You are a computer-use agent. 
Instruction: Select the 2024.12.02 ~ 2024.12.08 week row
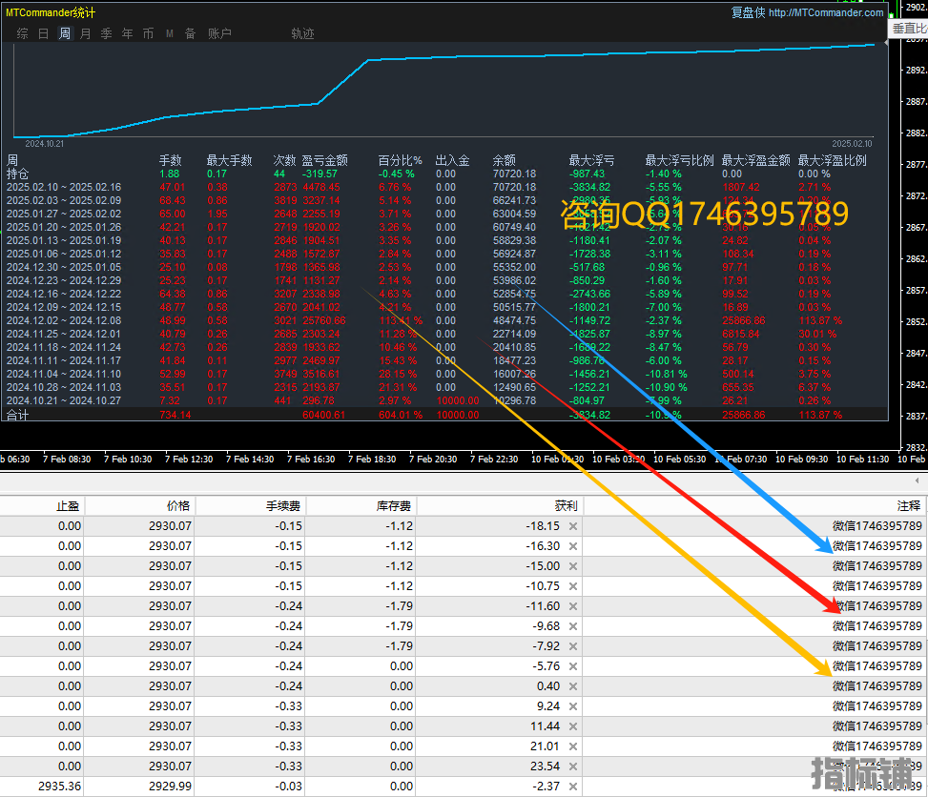click(x=64, y=320)
